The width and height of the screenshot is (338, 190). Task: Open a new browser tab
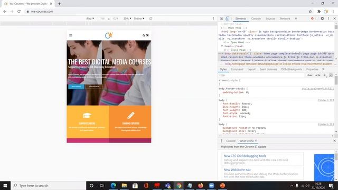59,4
